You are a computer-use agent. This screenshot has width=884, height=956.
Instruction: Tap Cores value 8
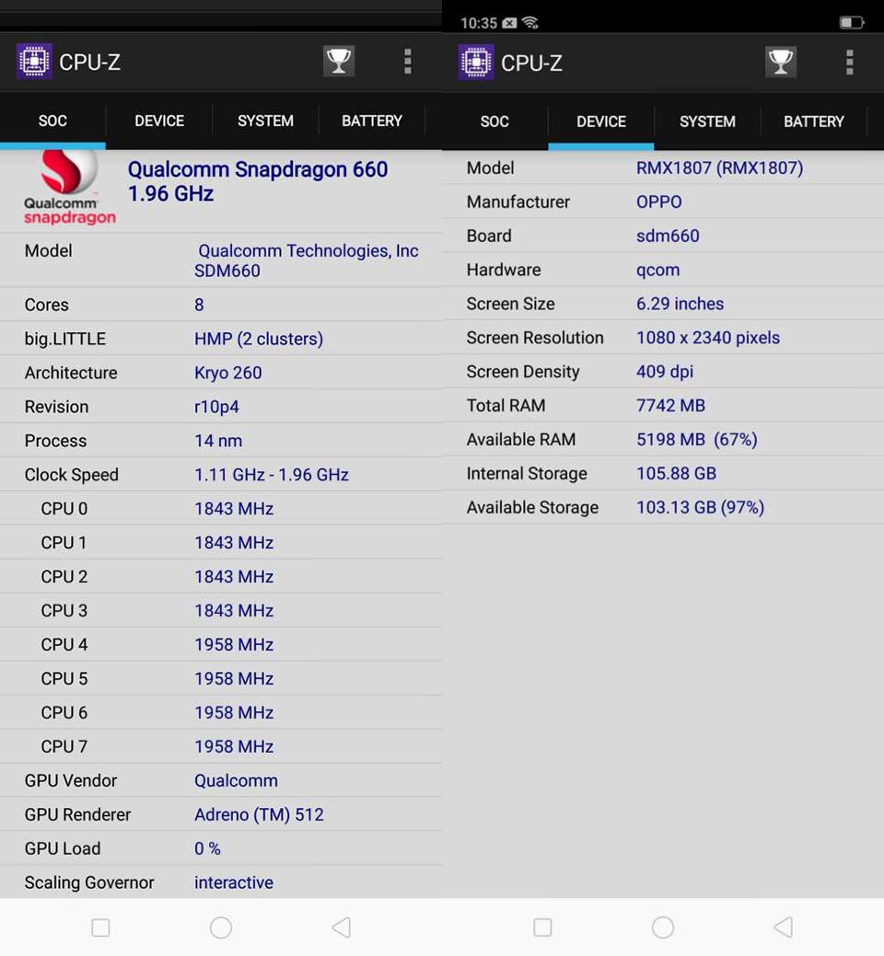(x=199, y=305)
